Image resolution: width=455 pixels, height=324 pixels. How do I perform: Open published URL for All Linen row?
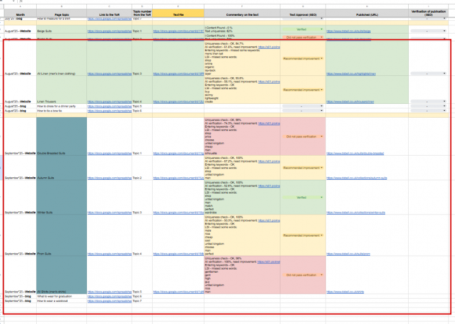pyautogui.click(x=351, y=73)
